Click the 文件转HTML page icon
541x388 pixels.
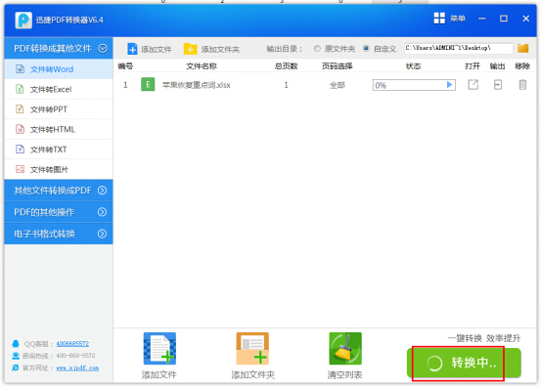click(20, 129)
